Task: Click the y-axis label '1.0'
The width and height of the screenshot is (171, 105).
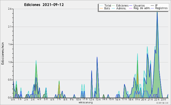Action: [x=10, y=62]
